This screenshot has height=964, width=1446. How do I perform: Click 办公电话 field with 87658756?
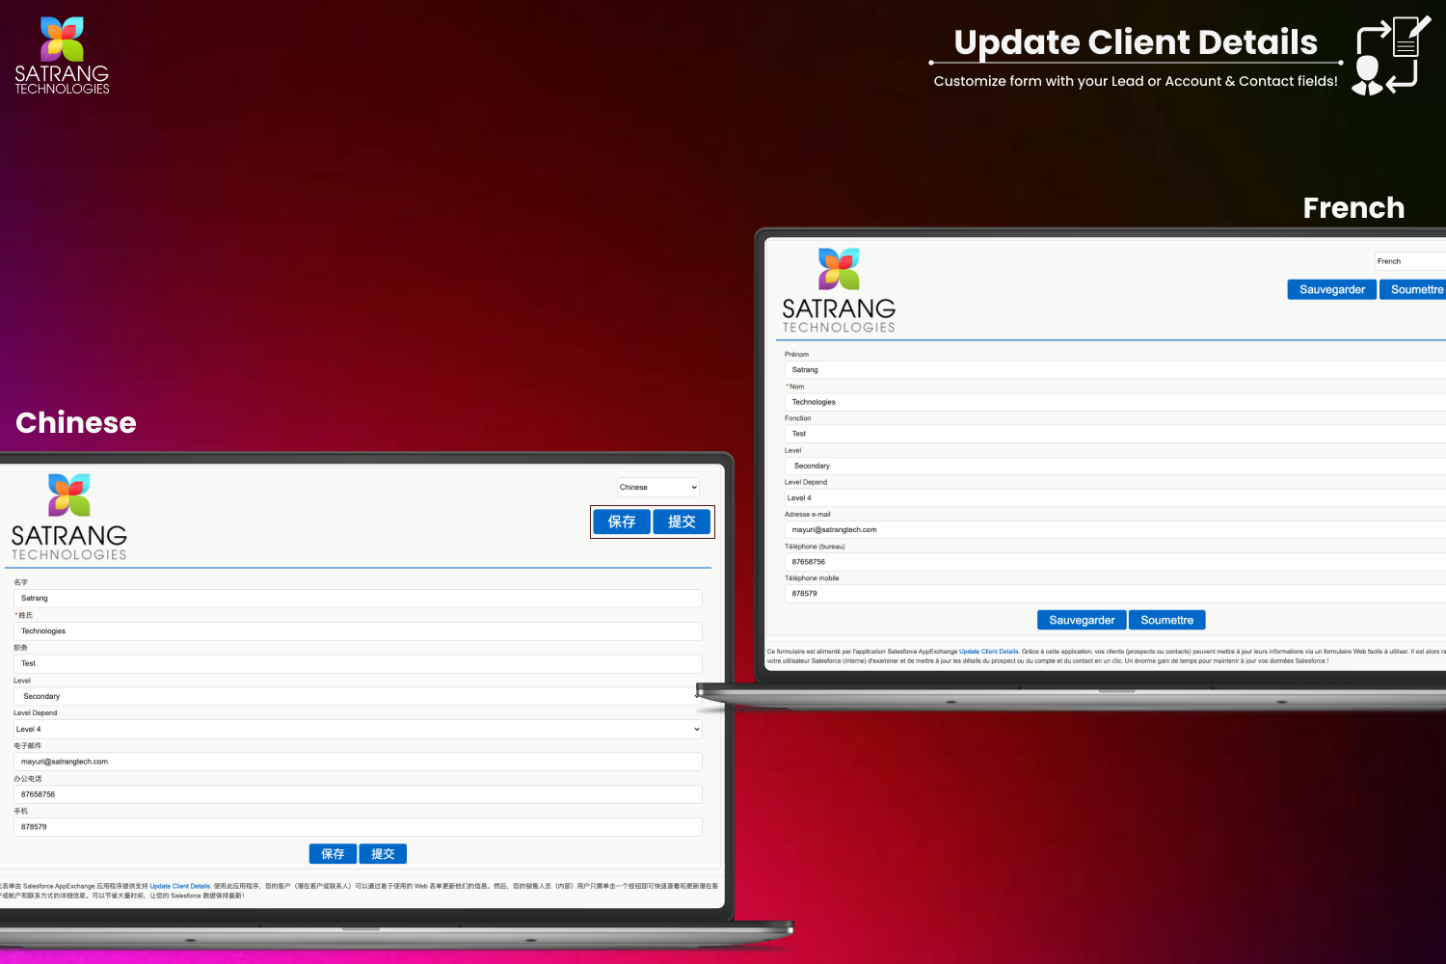358,794
